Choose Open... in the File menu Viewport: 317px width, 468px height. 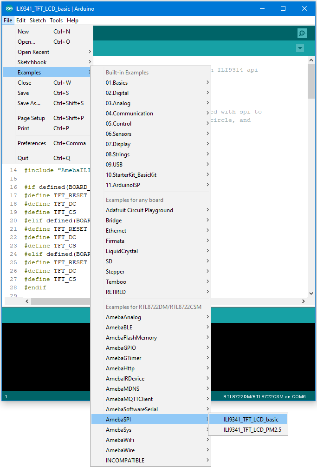click(x=48, y=42)
